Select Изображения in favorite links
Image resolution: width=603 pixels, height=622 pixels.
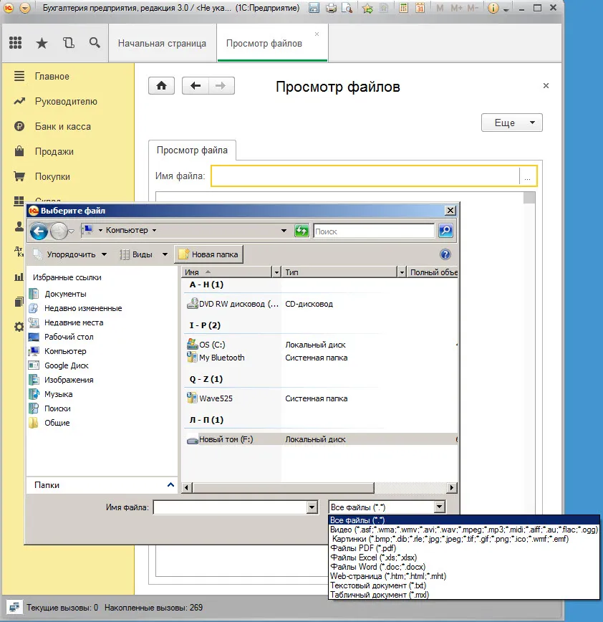tap(69, 380)
